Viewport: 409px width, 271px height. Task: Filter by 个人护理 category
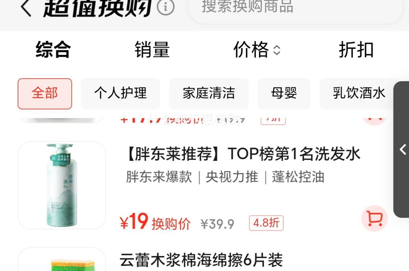point(120,94)
